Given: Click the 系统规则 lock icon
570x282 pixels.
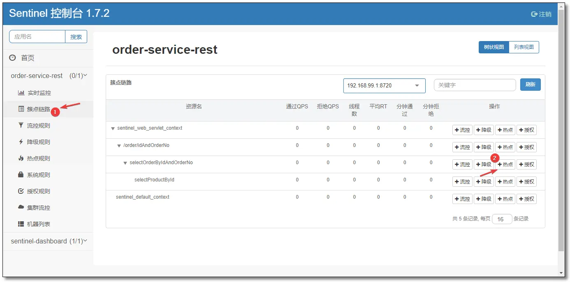Looking at the screenshot, I should coord(21,175).
